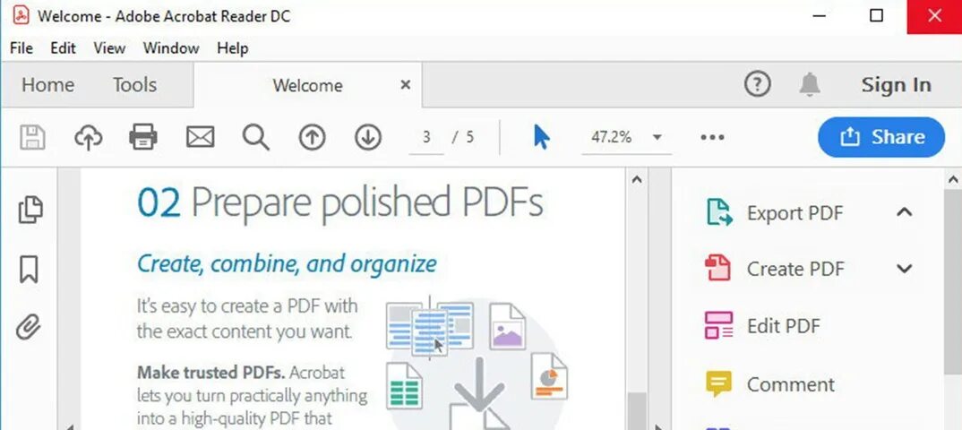Expand the Create PDF section chevron
The height and width of the screenshot is (430, 962).
pyautogui.click(x=904, y=268)
